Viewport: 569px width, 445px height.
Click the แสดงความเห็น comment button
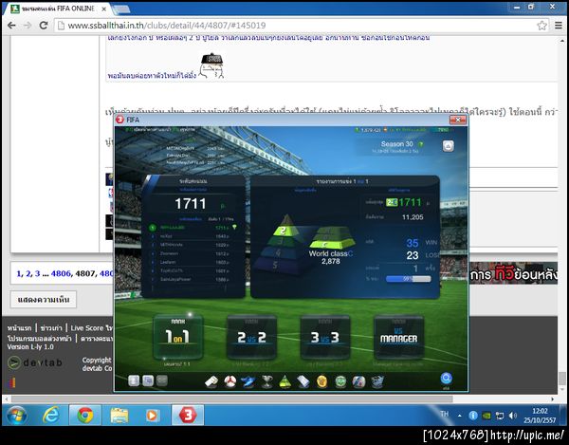click(44, 300)
